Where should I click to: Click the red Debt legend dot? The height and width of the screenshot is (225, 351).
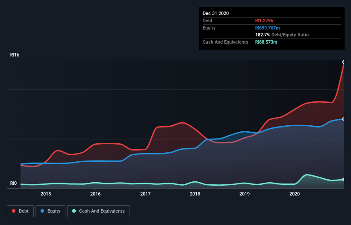click(x=14, y=211)
